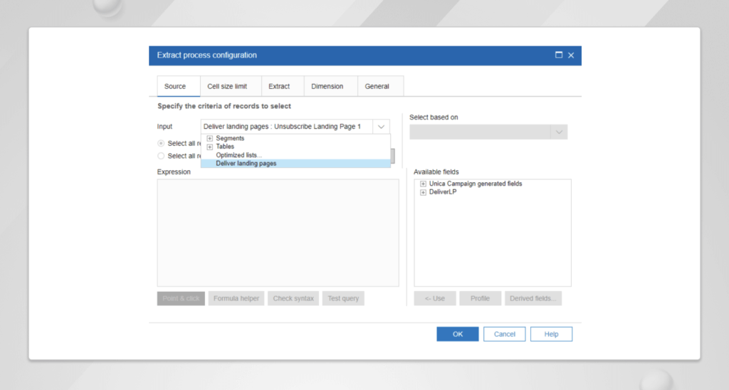Select Deliver landing pages in list
Screen dimensions: 729x390
[x=246, y=164]
